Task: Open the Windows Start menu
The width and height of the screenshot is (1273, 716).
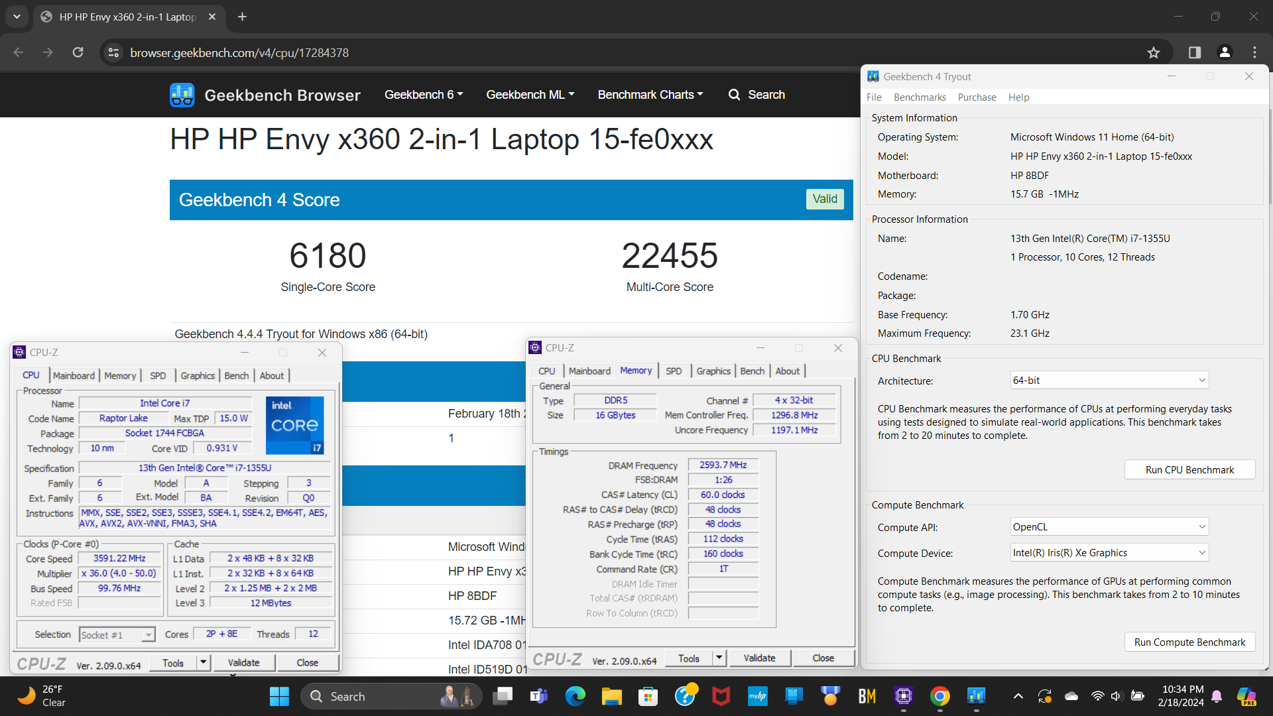Action: pyautogui.click(x=279, y=696)
